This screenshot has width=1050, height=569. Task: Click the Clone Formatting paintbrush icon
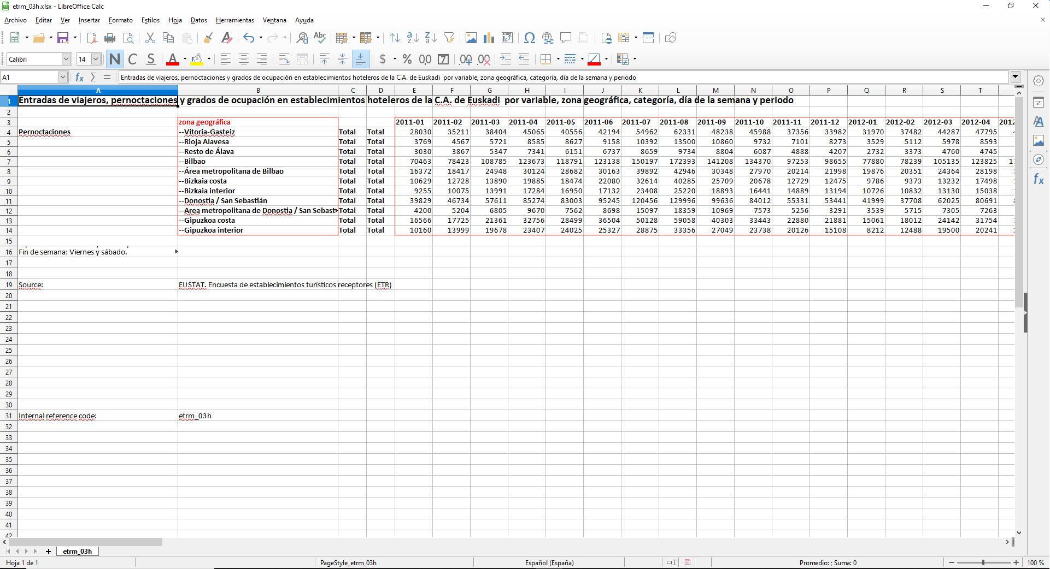(208, 38)
